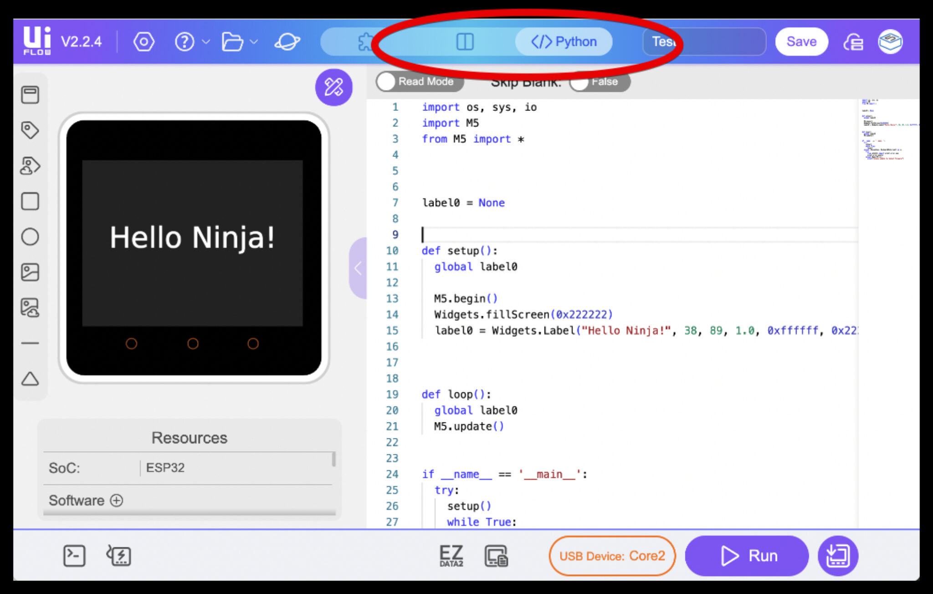Switch to split view mode
933x594 pixels.
point(465,42)
